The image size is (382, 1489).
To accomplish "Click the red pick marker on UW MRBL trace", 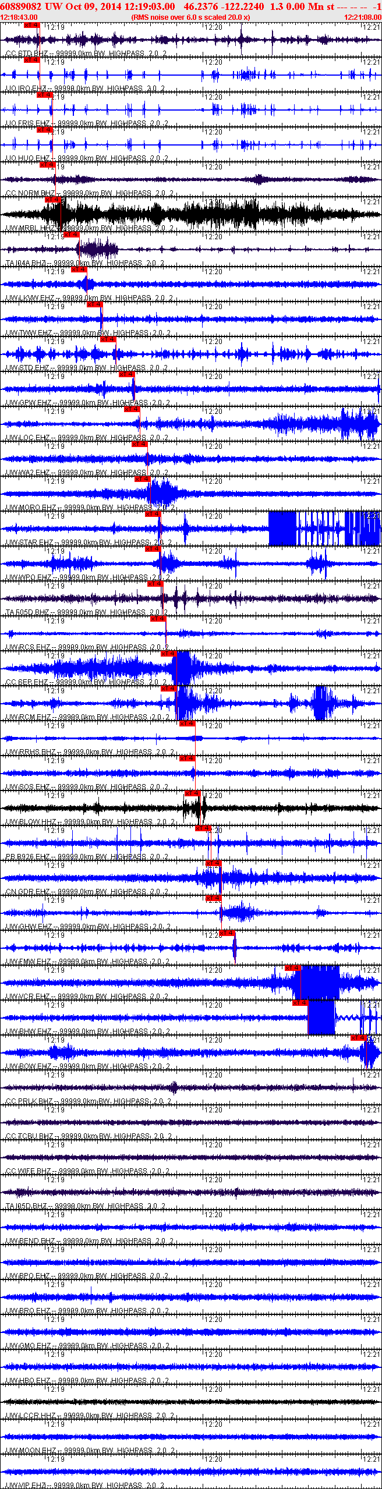I will [53, 200].
